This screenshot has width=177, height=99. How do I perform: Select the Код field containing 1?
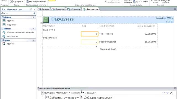pos(90,34)
